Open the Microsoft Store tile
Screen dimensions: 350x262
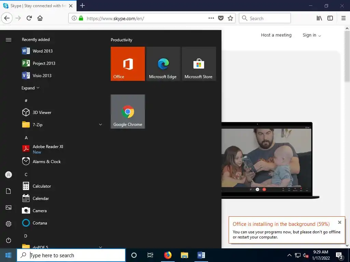(199, 64)
